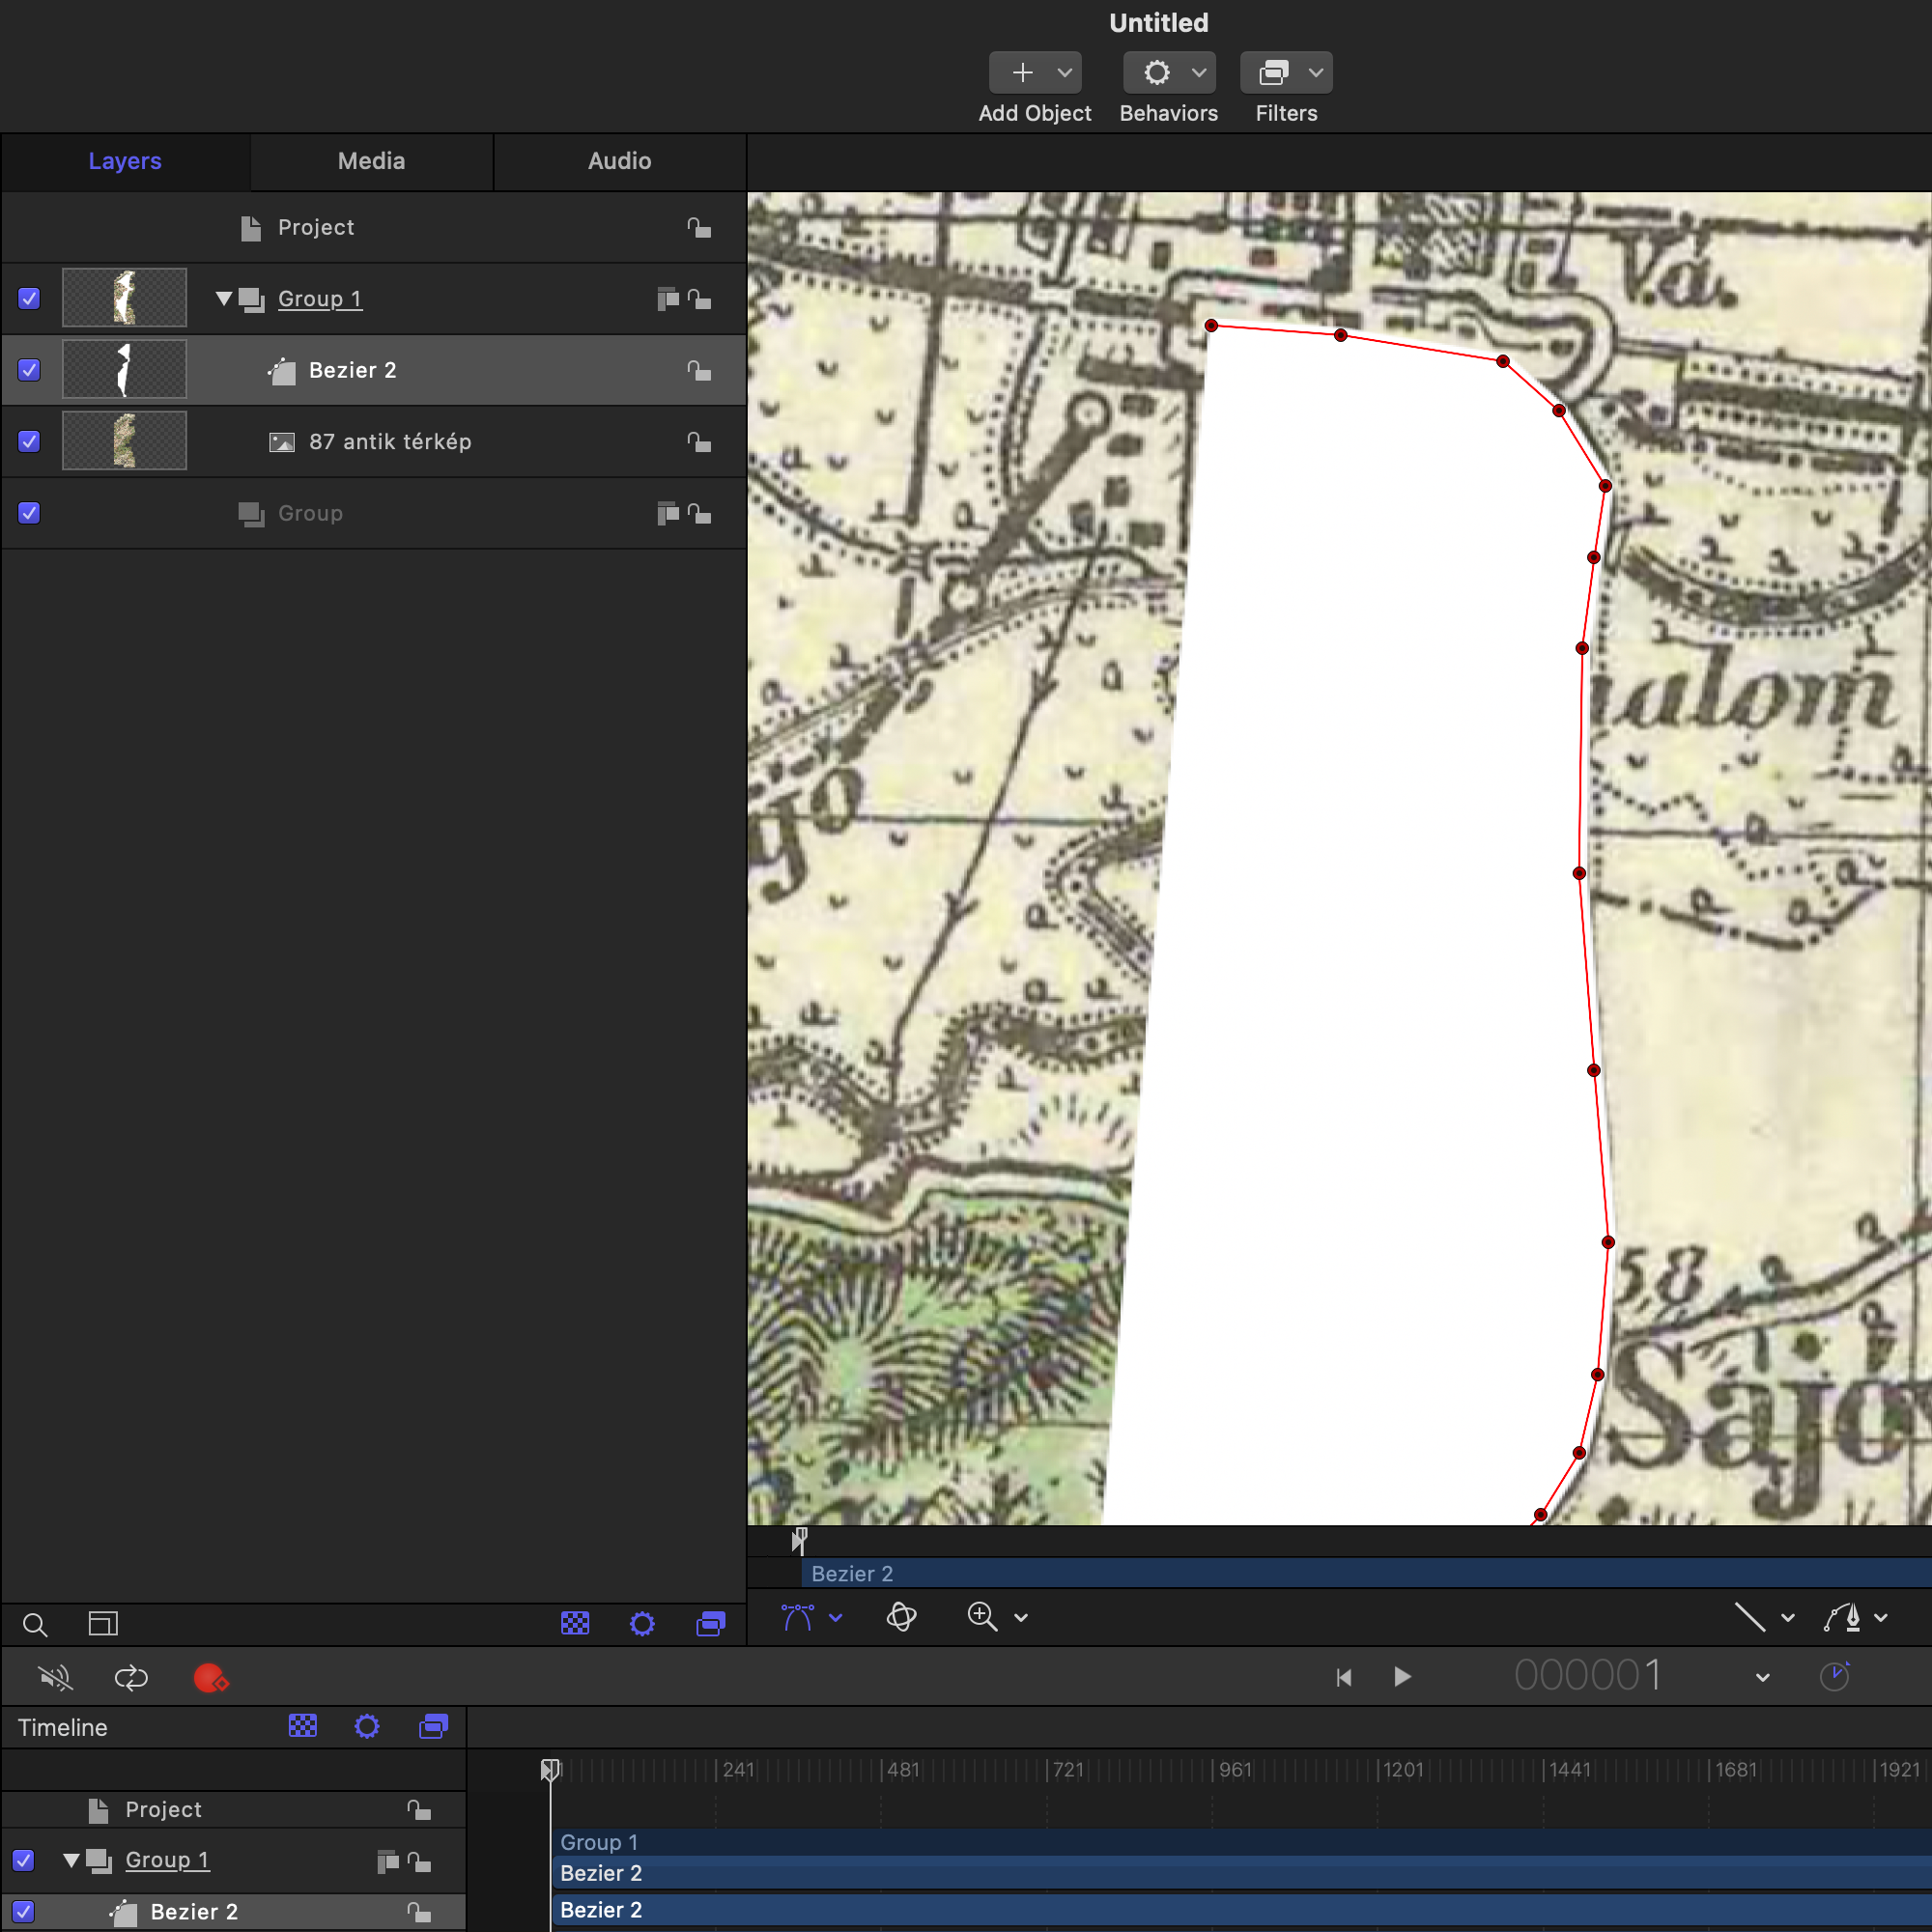Toggle 87 antik térkép lock icon
1932x1932 pixels.
click(x=699, y=441)
